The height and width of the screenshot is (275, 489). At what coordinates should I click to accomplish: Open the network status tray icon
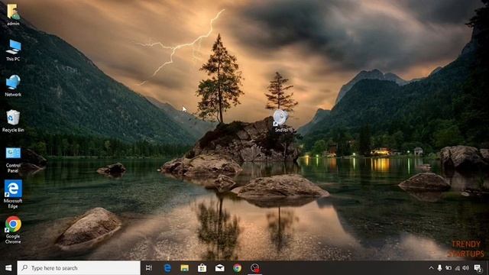click(457, 268)
